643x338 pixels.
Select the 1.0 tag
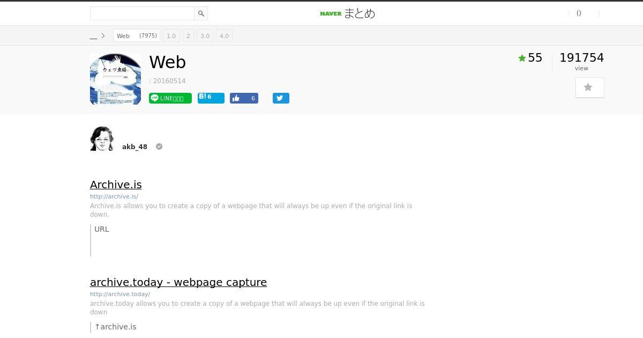click(171, 36)
